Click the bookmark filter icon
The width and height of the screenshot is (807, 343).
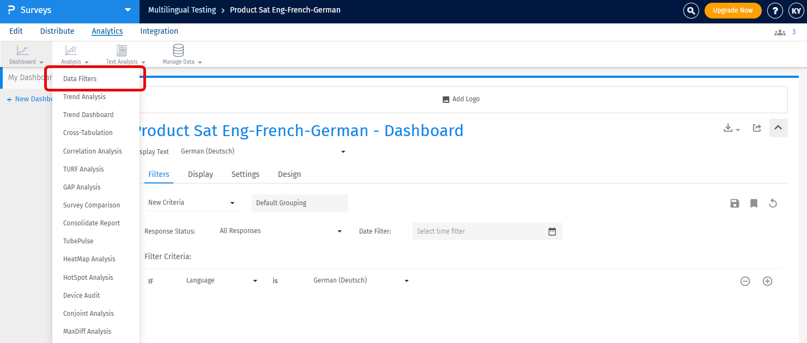754,204
